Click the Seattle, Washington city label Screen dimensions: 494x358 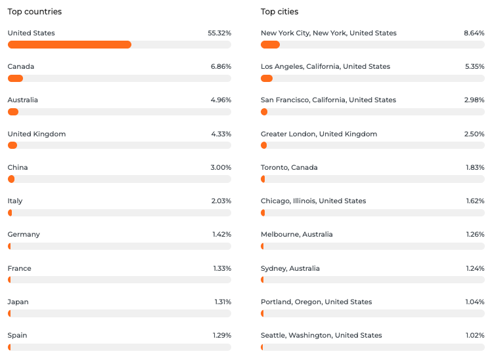pos(321,335)
